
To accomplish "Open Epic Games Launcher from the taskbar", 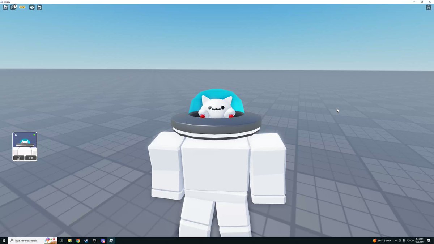I will [94, 240].
